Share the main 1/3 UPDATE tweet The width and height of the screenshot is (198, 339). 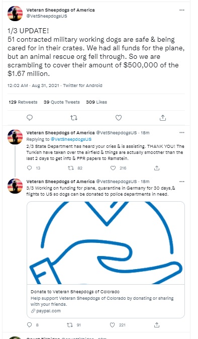click(x=163, y=118)
